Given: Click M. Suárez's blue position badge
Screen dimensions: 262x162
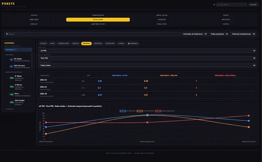Looking at the screenshot, I should (11, 60).
